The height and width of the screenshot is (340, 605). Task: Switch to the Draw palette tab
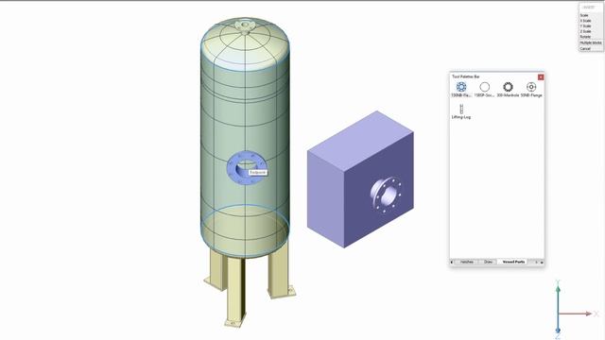pyautogui.click(x=488, y=262)
